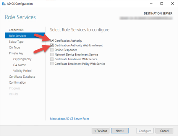Tick Certificate Enrollment Web Service checkbox
This screenshot has width=178, height=136.
(x=52, y=59)
